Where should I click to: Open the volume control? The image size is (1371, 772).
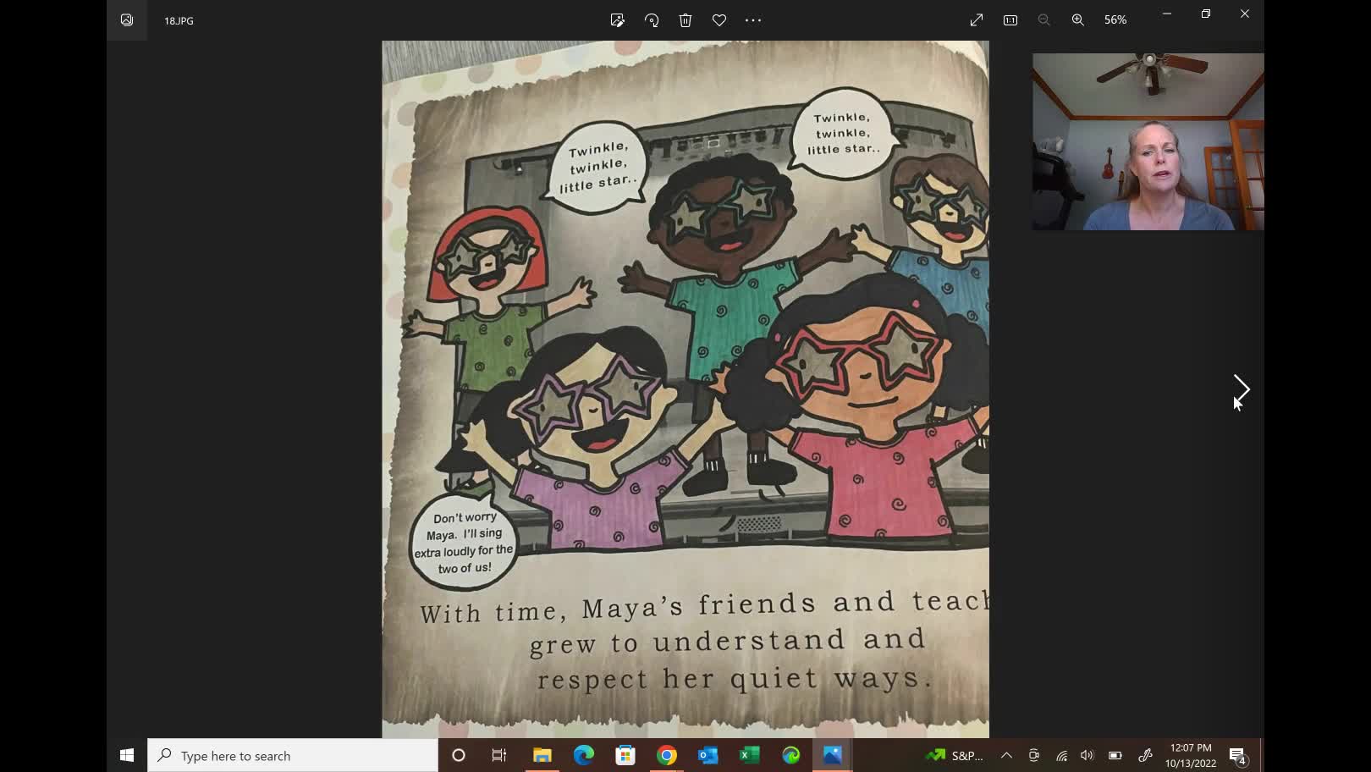pos(1087,755)
